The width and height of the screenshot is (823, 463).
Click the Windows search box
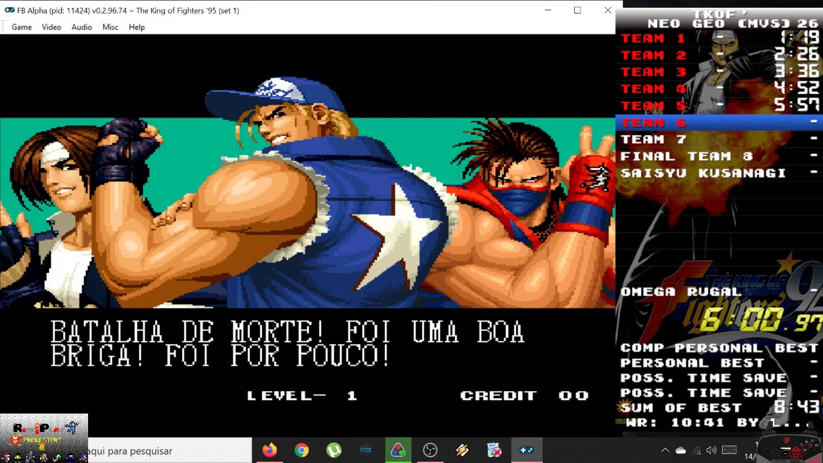[x=169, y=451]
